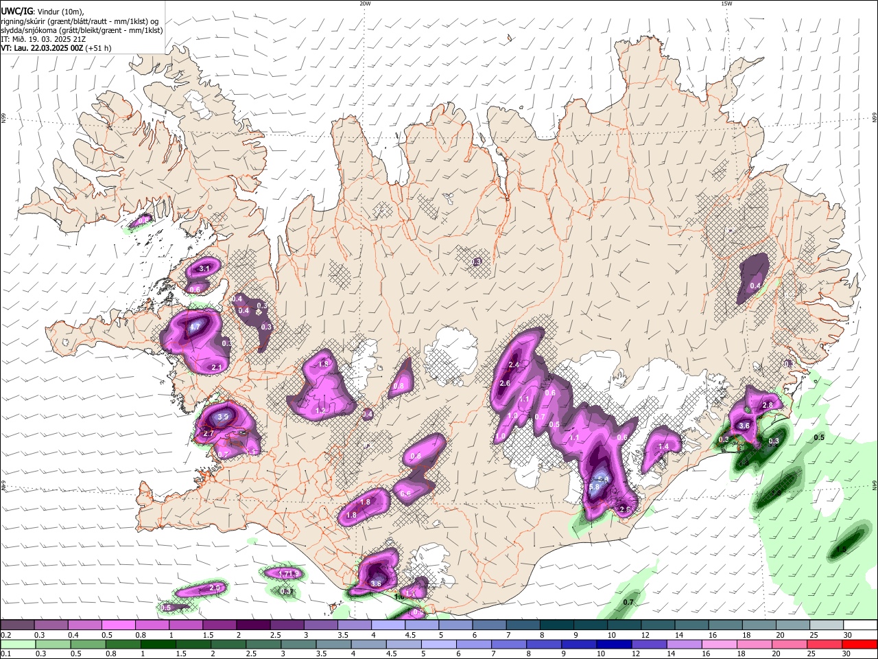Viewport: 878px width, 659px height.
Task: Click the 'Vindur (10m)' header label
Action: [x=60, y=12]
